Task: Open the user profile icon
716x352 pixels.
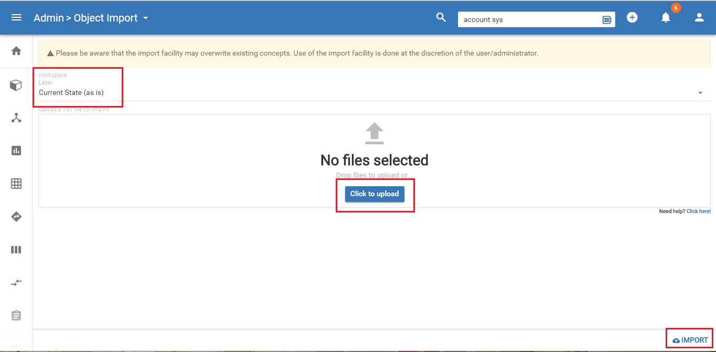Action: pos(699,17)
